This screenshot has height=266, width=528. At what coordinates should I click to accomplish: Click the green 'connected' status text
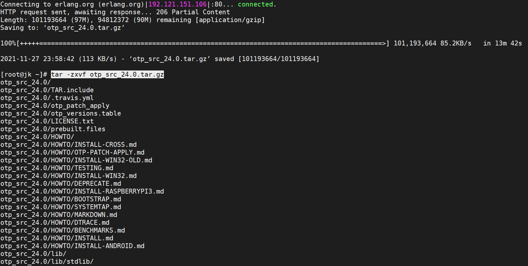(x=255, y=5)
